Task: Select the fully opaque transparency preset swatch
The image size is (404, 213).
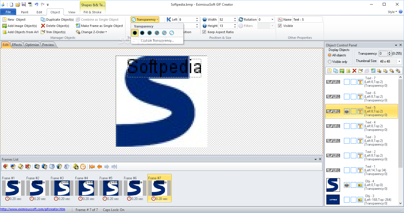Action: [135, 33]
